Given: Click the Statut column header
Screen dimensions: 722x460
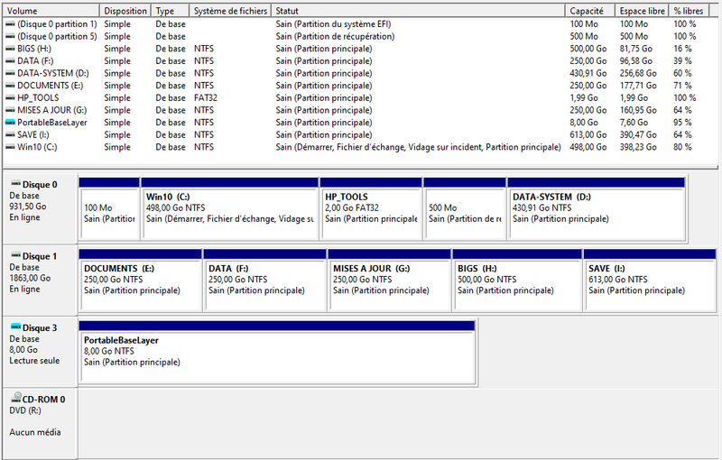Looking at the screenshot, I should pyautogui.click(x=289, y=11).
